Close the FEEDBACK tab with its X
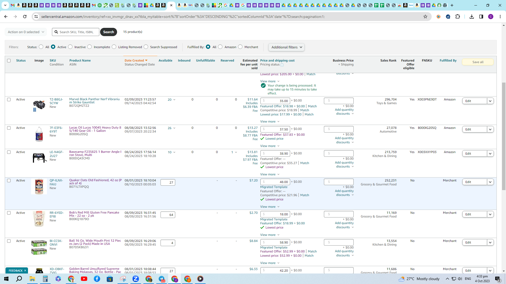 click(x=25, y=271)
